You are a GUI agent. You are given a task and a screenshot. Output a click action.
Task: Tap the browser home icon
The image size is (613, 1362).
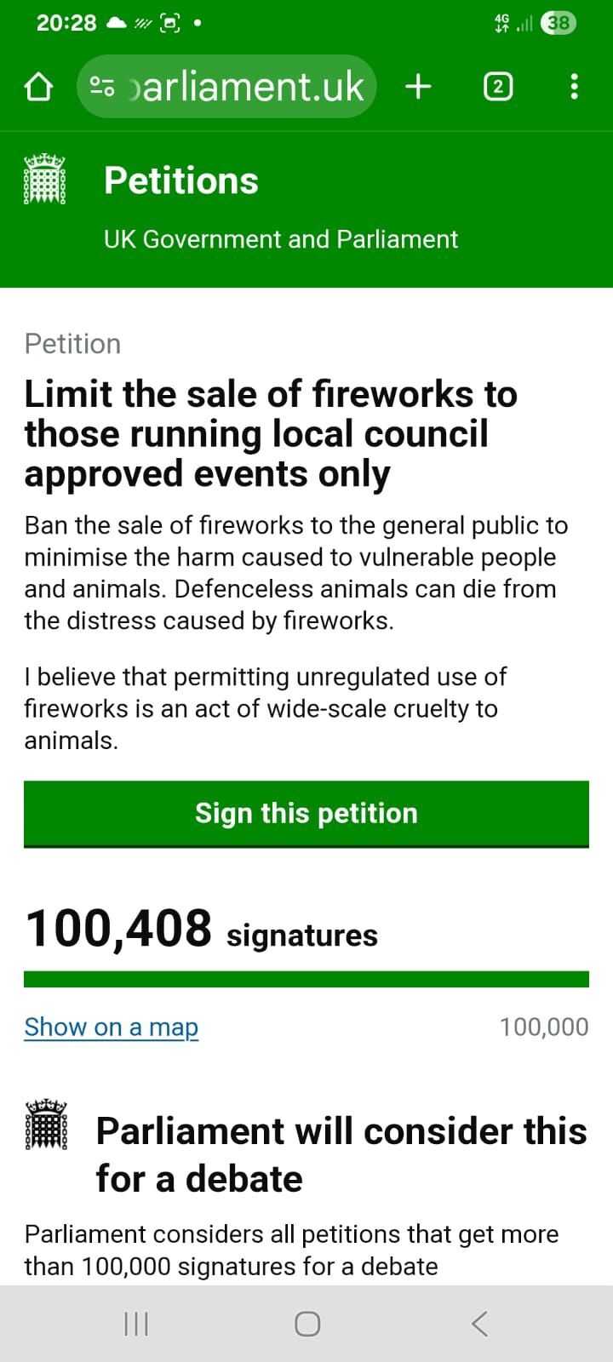point(38,87)
